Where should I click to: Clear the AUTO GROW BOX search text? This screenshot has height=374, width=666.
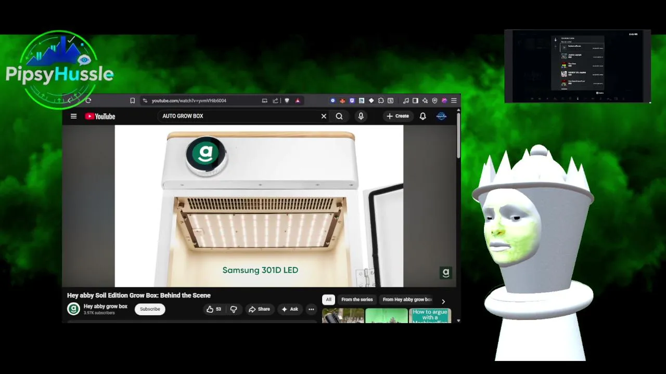[x=324, y=116]
